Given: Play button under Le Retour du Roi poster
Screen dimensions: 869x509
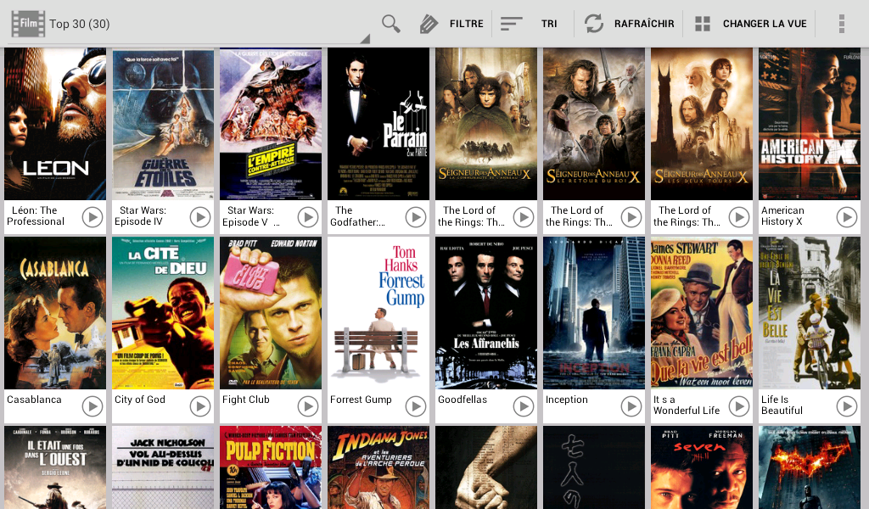Looking at the screenshot, I should (x=631, y=217).
